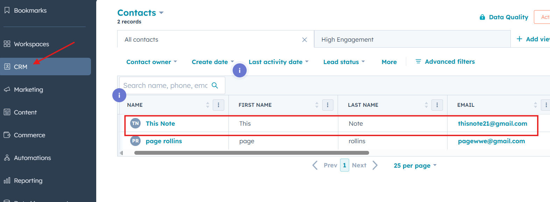
Task: Open CRM in the sidebar menu
Action: [21, 67]
